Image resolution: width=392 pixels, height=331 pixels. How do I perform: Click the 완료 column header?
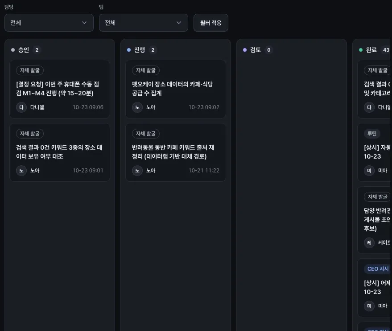(371, 50)
